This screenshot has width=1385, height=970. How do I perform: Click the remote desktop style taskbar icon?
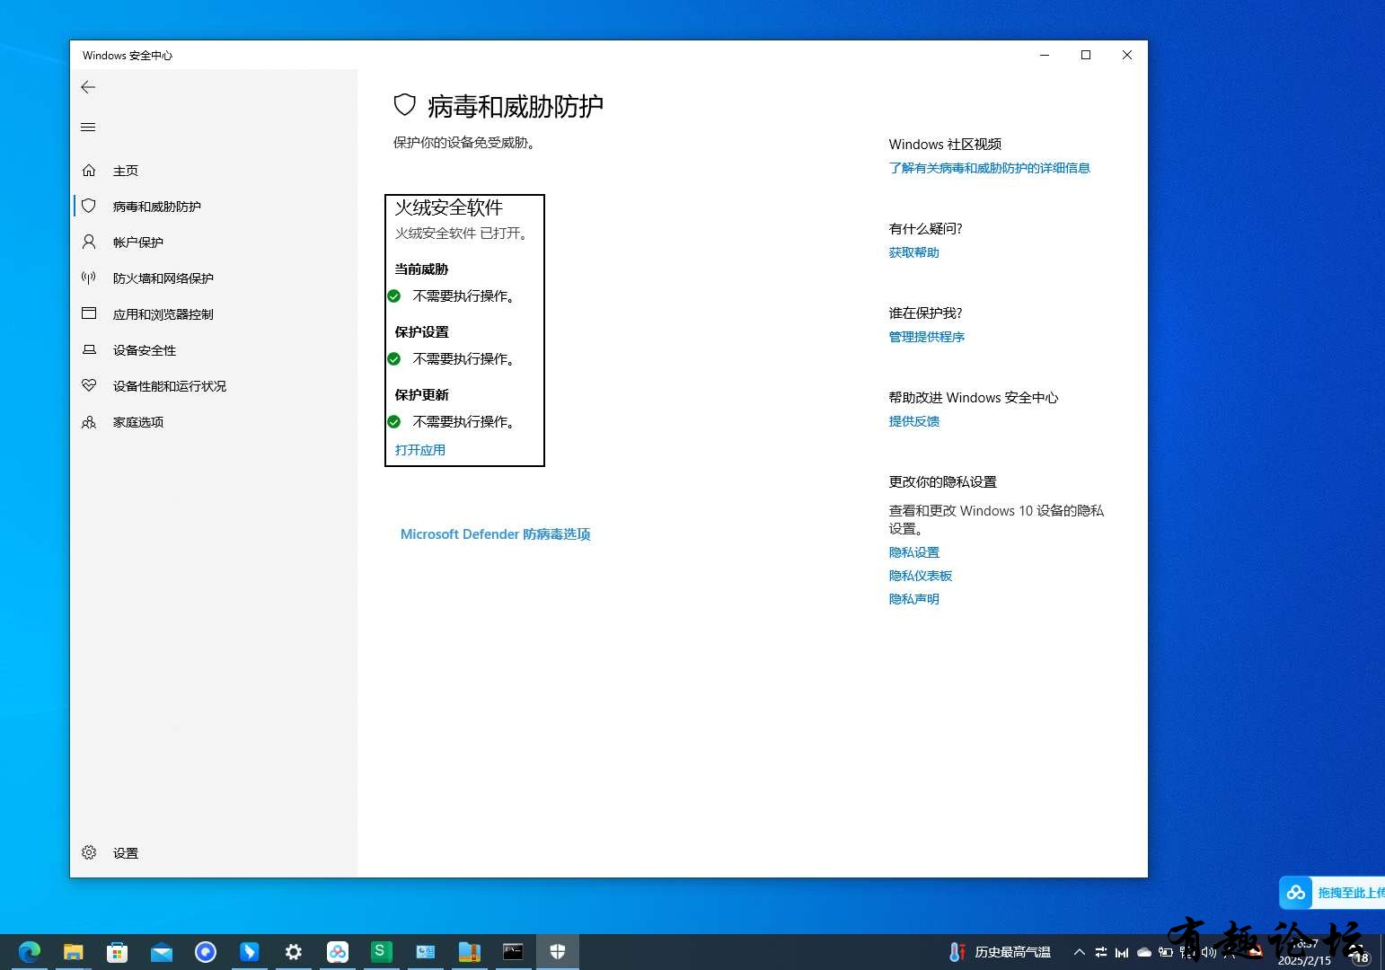click(x=426, y=952)
